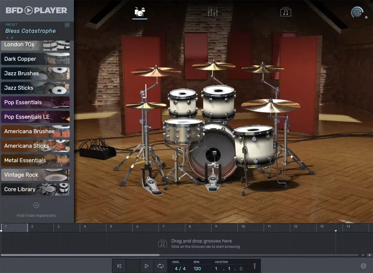Toggle loop playback in the transport

pos(160,266)
